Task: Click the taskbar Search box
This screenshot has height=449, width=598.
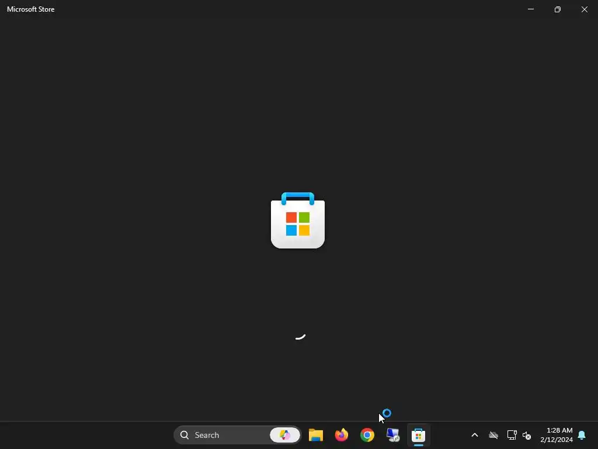Action: tap(237, 435)
